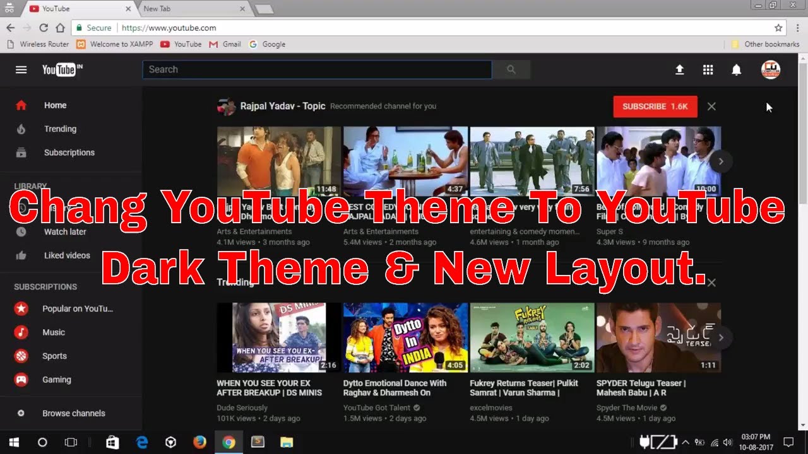Open the Other bookmarks folder
This screenshot has width=808, height=454.
[765, 44]
